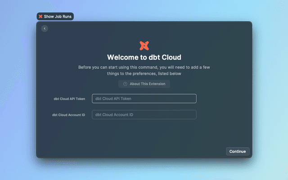
Task: Click the empty right end of API Token field
Action: coord(184,99)
